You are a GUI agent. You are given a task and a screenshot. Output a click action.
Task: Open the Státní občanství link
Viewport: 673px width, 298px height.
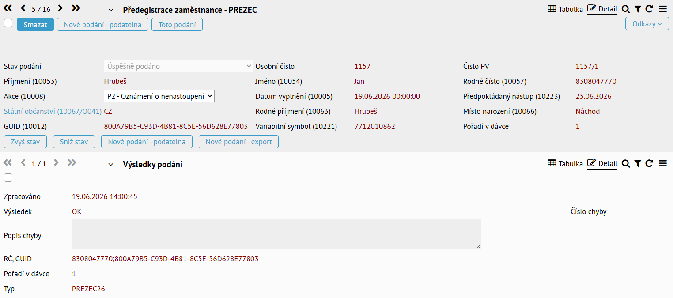[x=53, y=111]
